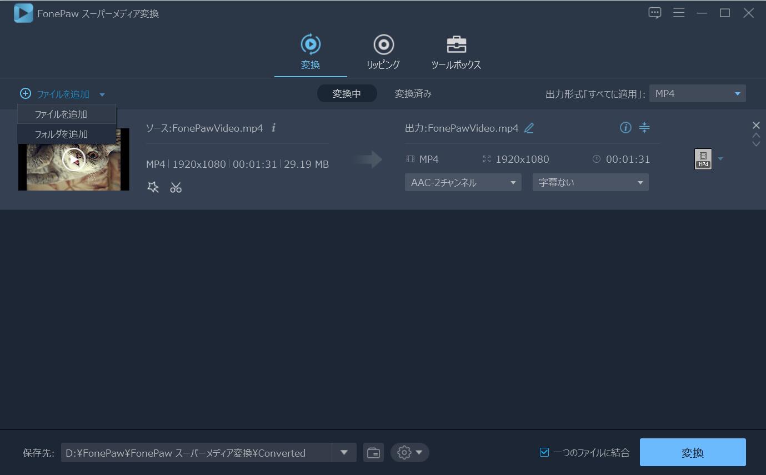This screenshot has height=475, width=766.
Task: Open the feedback chat bubble icon
Action: (655, 13)
